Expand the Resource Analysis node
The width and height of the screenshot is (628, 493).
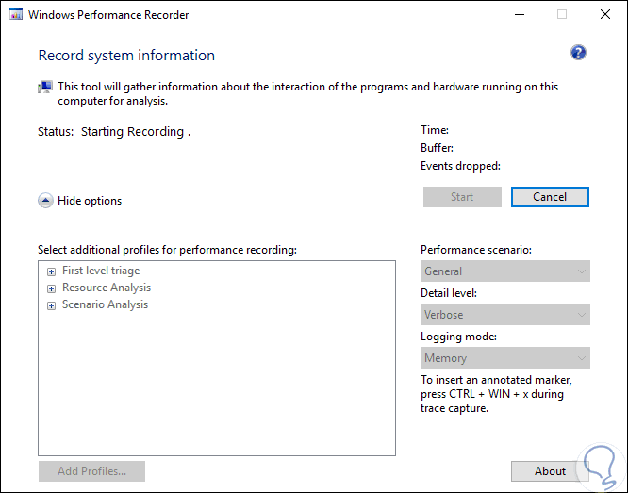point(52,288)
